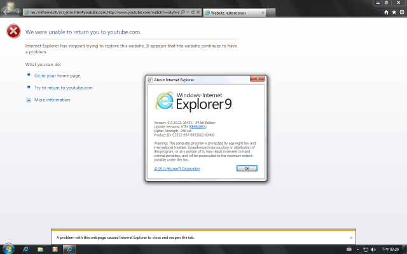Open the taskbar clock showing 07:29
Screen dimensions: 407x254
pyautogui.click(x=390, y=250)
